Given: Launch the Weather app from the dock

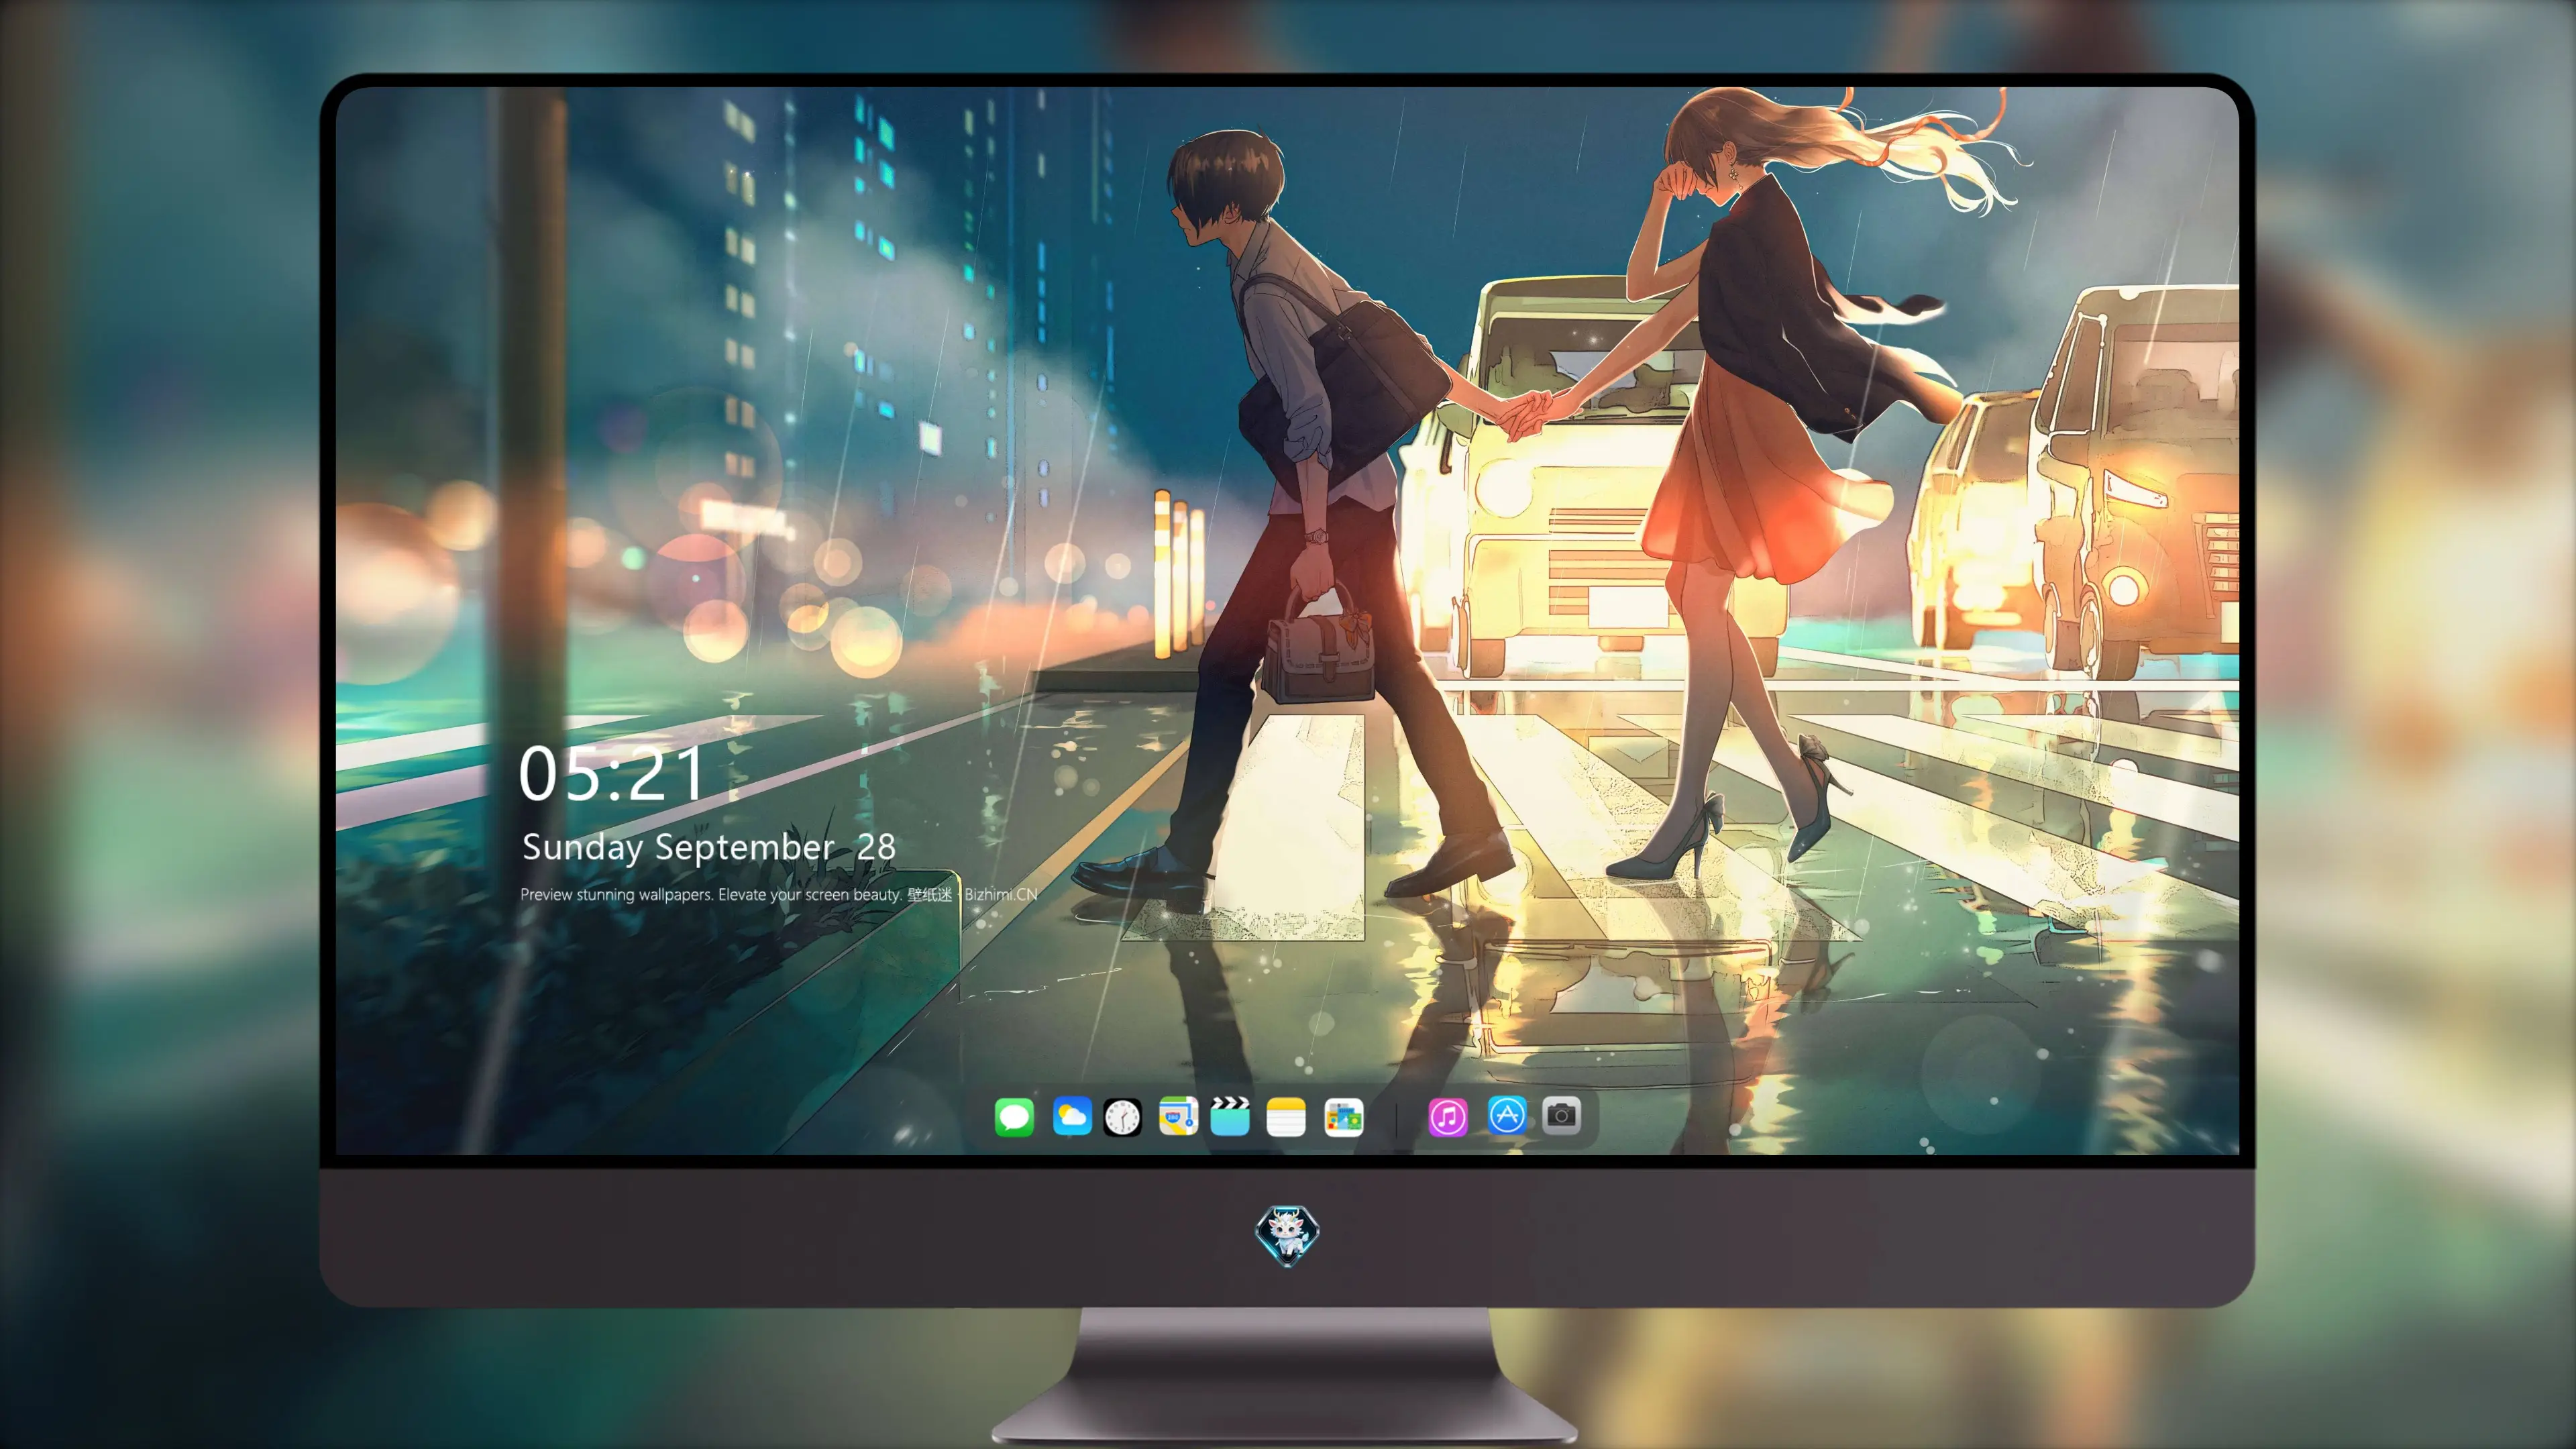Looking at the screenshot, I should point(1072,1116).
